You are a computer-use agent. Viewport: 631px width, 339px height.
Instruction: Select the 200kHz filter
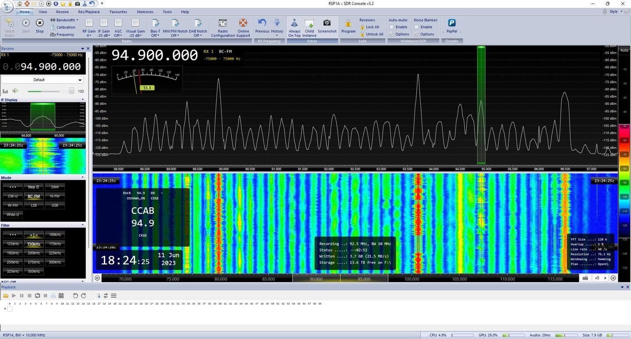pyautogui.click(x=34, y=253)
